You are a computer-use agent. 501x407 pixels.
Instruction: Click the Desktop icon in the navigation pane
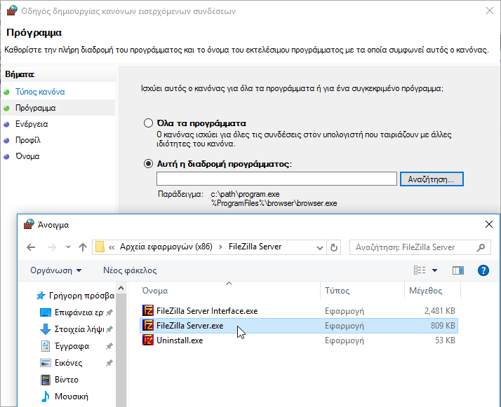coord(46,312)
